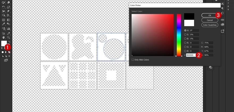Select the G green radio button
Image resolution: width=234 pixels, height=112 pixels.
(x=185, y=47)
